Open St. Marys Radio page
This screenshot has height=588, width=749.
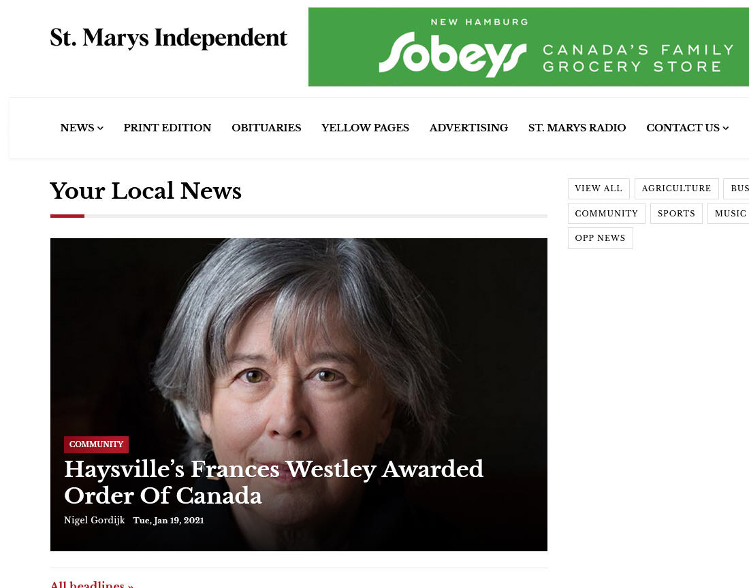click(577, 128)
